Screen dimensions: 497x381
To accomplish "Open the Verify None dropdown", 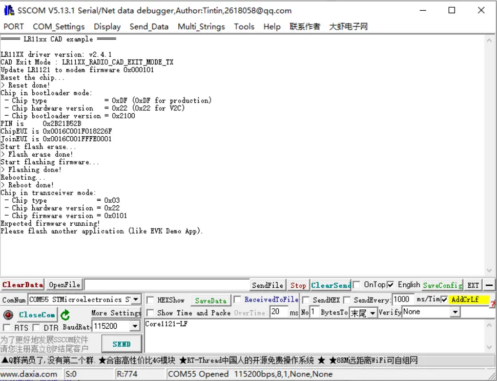I will [454, 312].
